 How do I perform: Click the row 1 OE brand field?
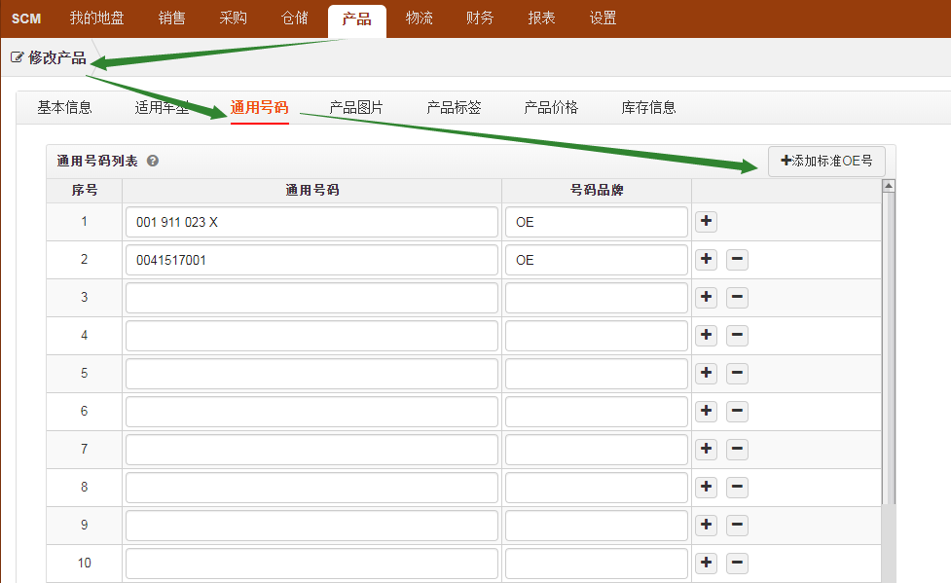(x=597, y=222)
